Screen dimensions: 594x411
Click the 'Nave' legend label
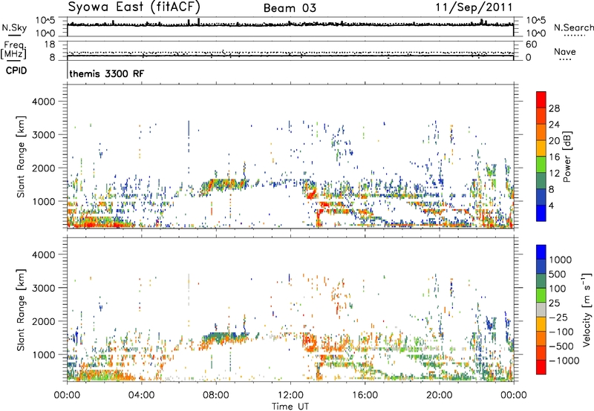[565, 51]
